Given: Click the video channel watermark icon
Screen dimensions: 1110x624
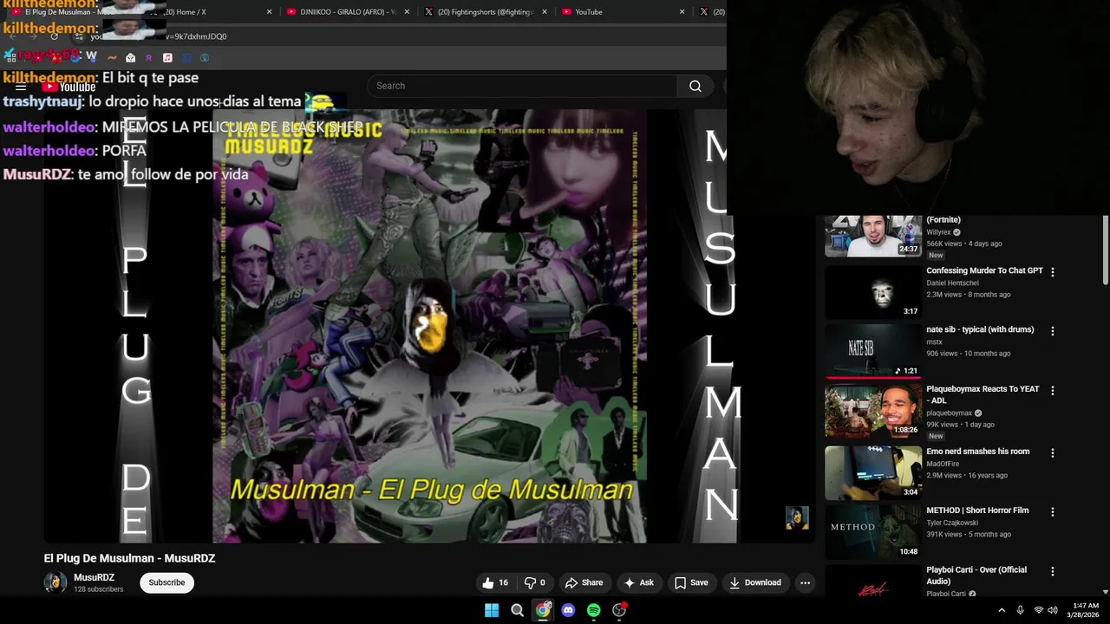Looking at the screenshot, I should pos(797,518).
